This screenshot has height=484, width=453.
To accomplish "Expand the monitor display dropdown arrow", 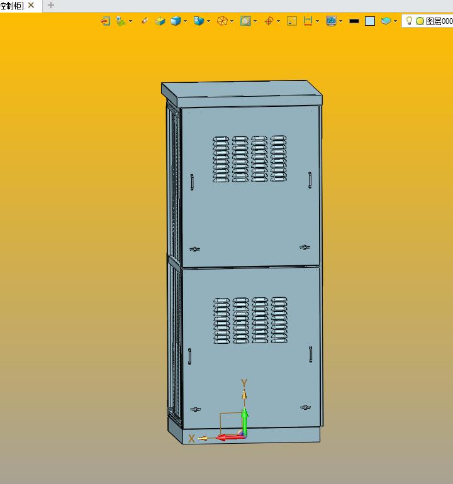I will [341, 21].
